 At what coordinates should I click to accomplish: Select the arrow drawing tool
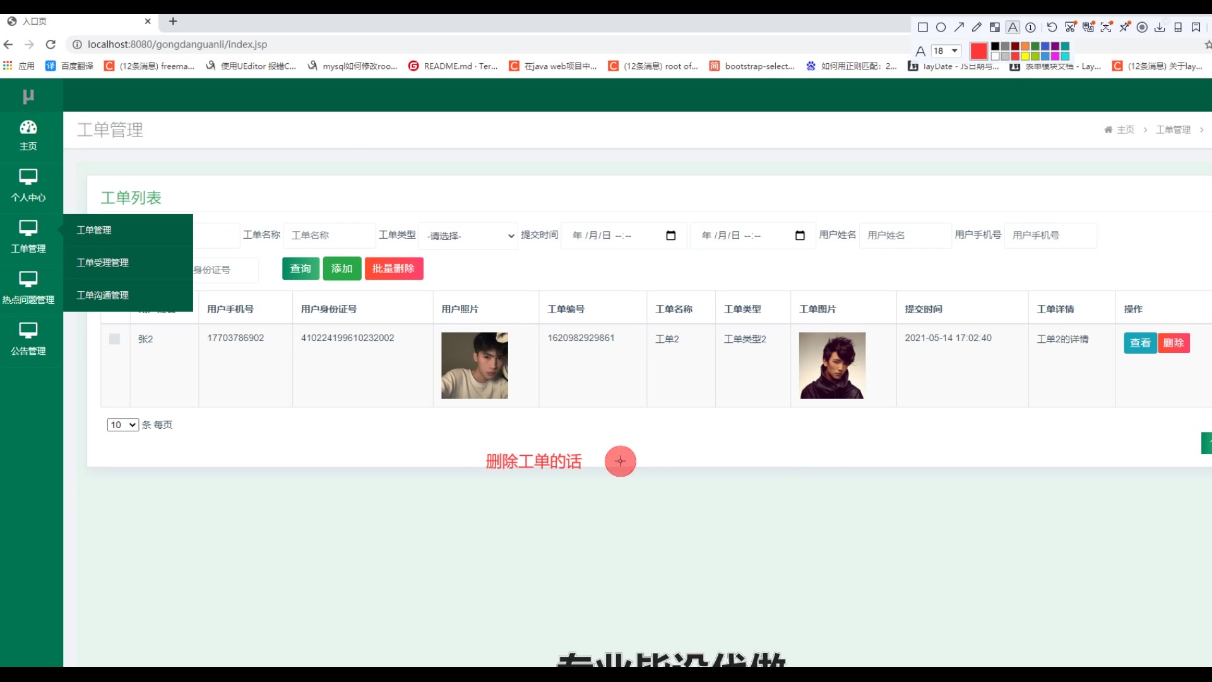coord(959,27)
